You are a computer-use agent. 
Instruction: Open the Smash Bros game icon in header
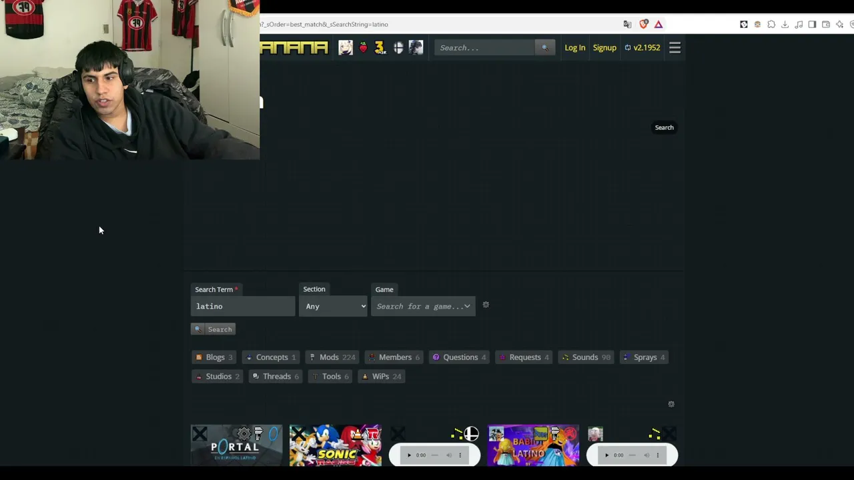tap(398, 47)
